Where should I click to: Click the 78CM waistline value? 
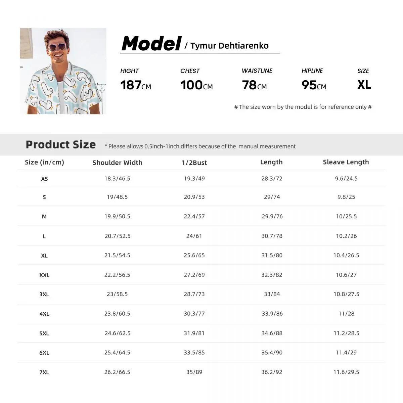point(254,85)
